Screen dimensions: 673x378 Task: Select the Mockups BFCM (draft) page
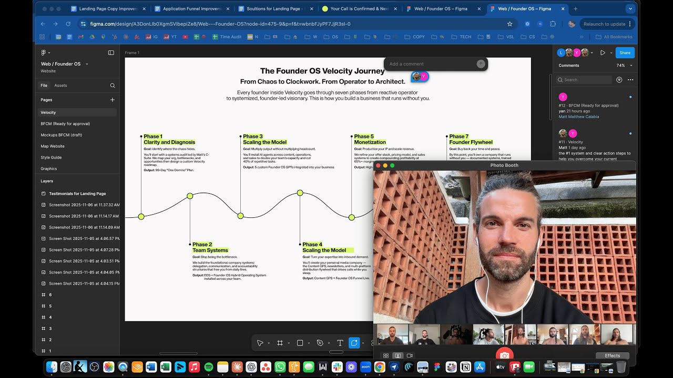click(x=78, y=135)
